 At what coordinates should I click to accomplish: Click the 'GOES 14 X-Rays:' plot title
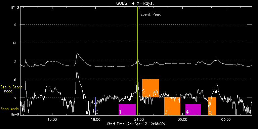coord(135,3)
